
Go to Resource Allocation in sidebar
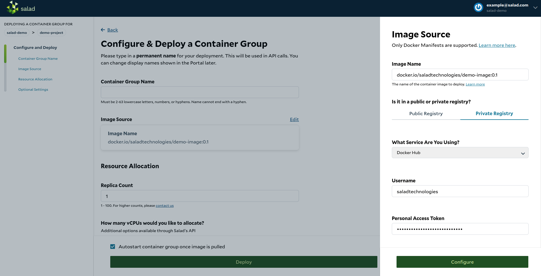click(35, 79)
